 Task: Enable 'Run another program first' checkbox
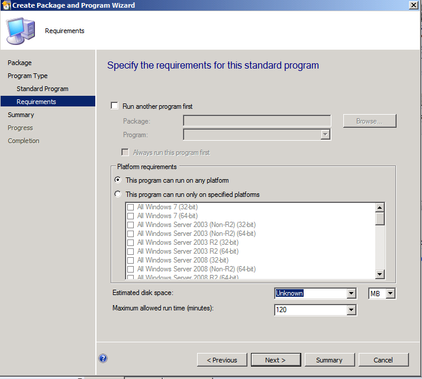(115, 106)
